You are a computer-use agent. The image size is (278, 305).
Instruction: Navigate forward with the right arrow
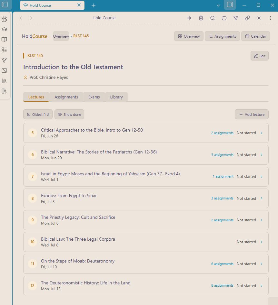pyautogui.click(x=30, y=18)
